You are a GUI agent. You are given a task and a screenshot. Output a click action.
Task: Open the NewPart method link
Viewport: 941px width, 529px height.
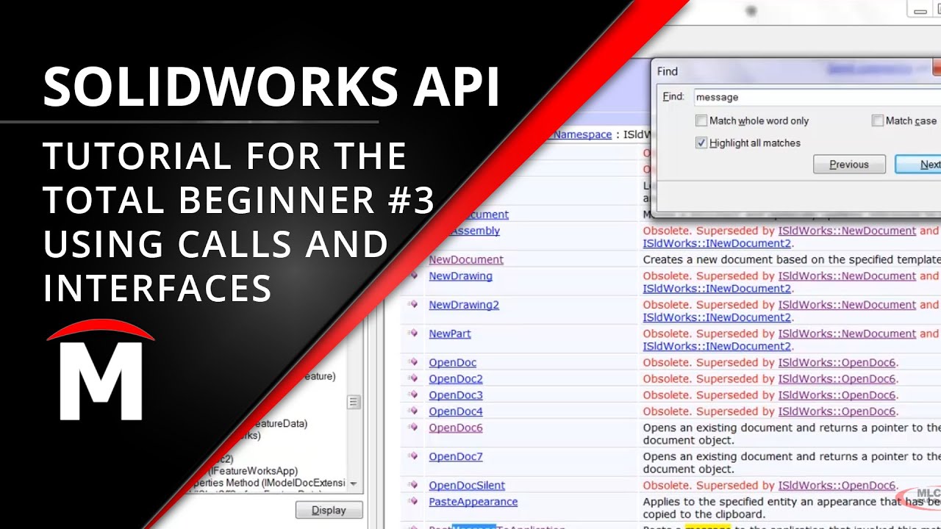coord(450,334)
